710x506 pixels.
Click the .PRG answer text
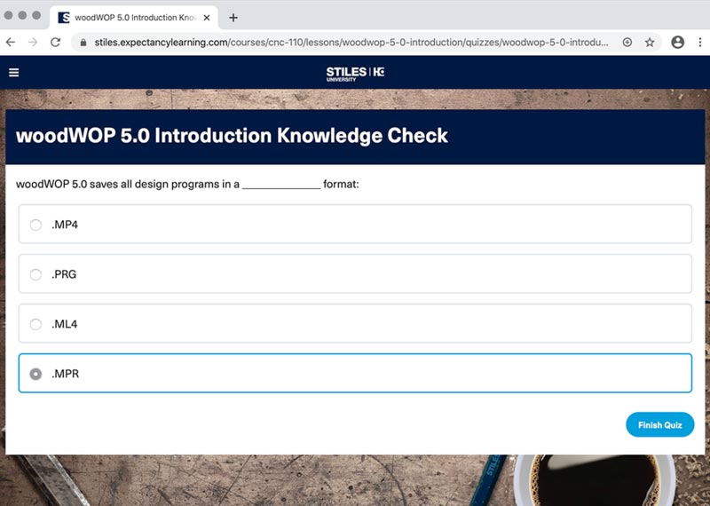point(64,274)
